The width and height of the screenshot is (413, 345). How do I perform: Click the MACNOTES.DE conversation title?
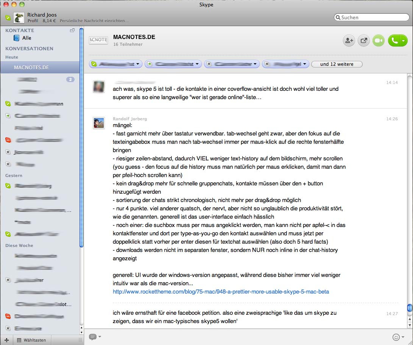click(x=134, y=37)
